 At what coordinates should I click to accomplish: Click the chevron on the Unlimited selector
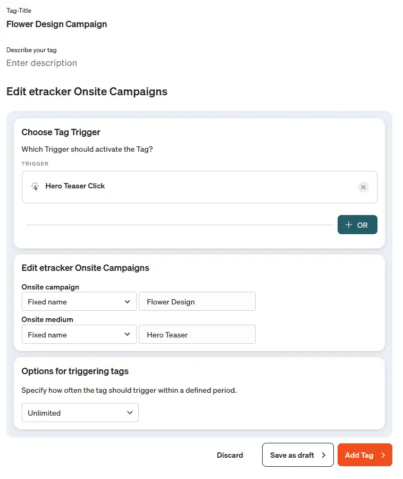tap(129, 412)
